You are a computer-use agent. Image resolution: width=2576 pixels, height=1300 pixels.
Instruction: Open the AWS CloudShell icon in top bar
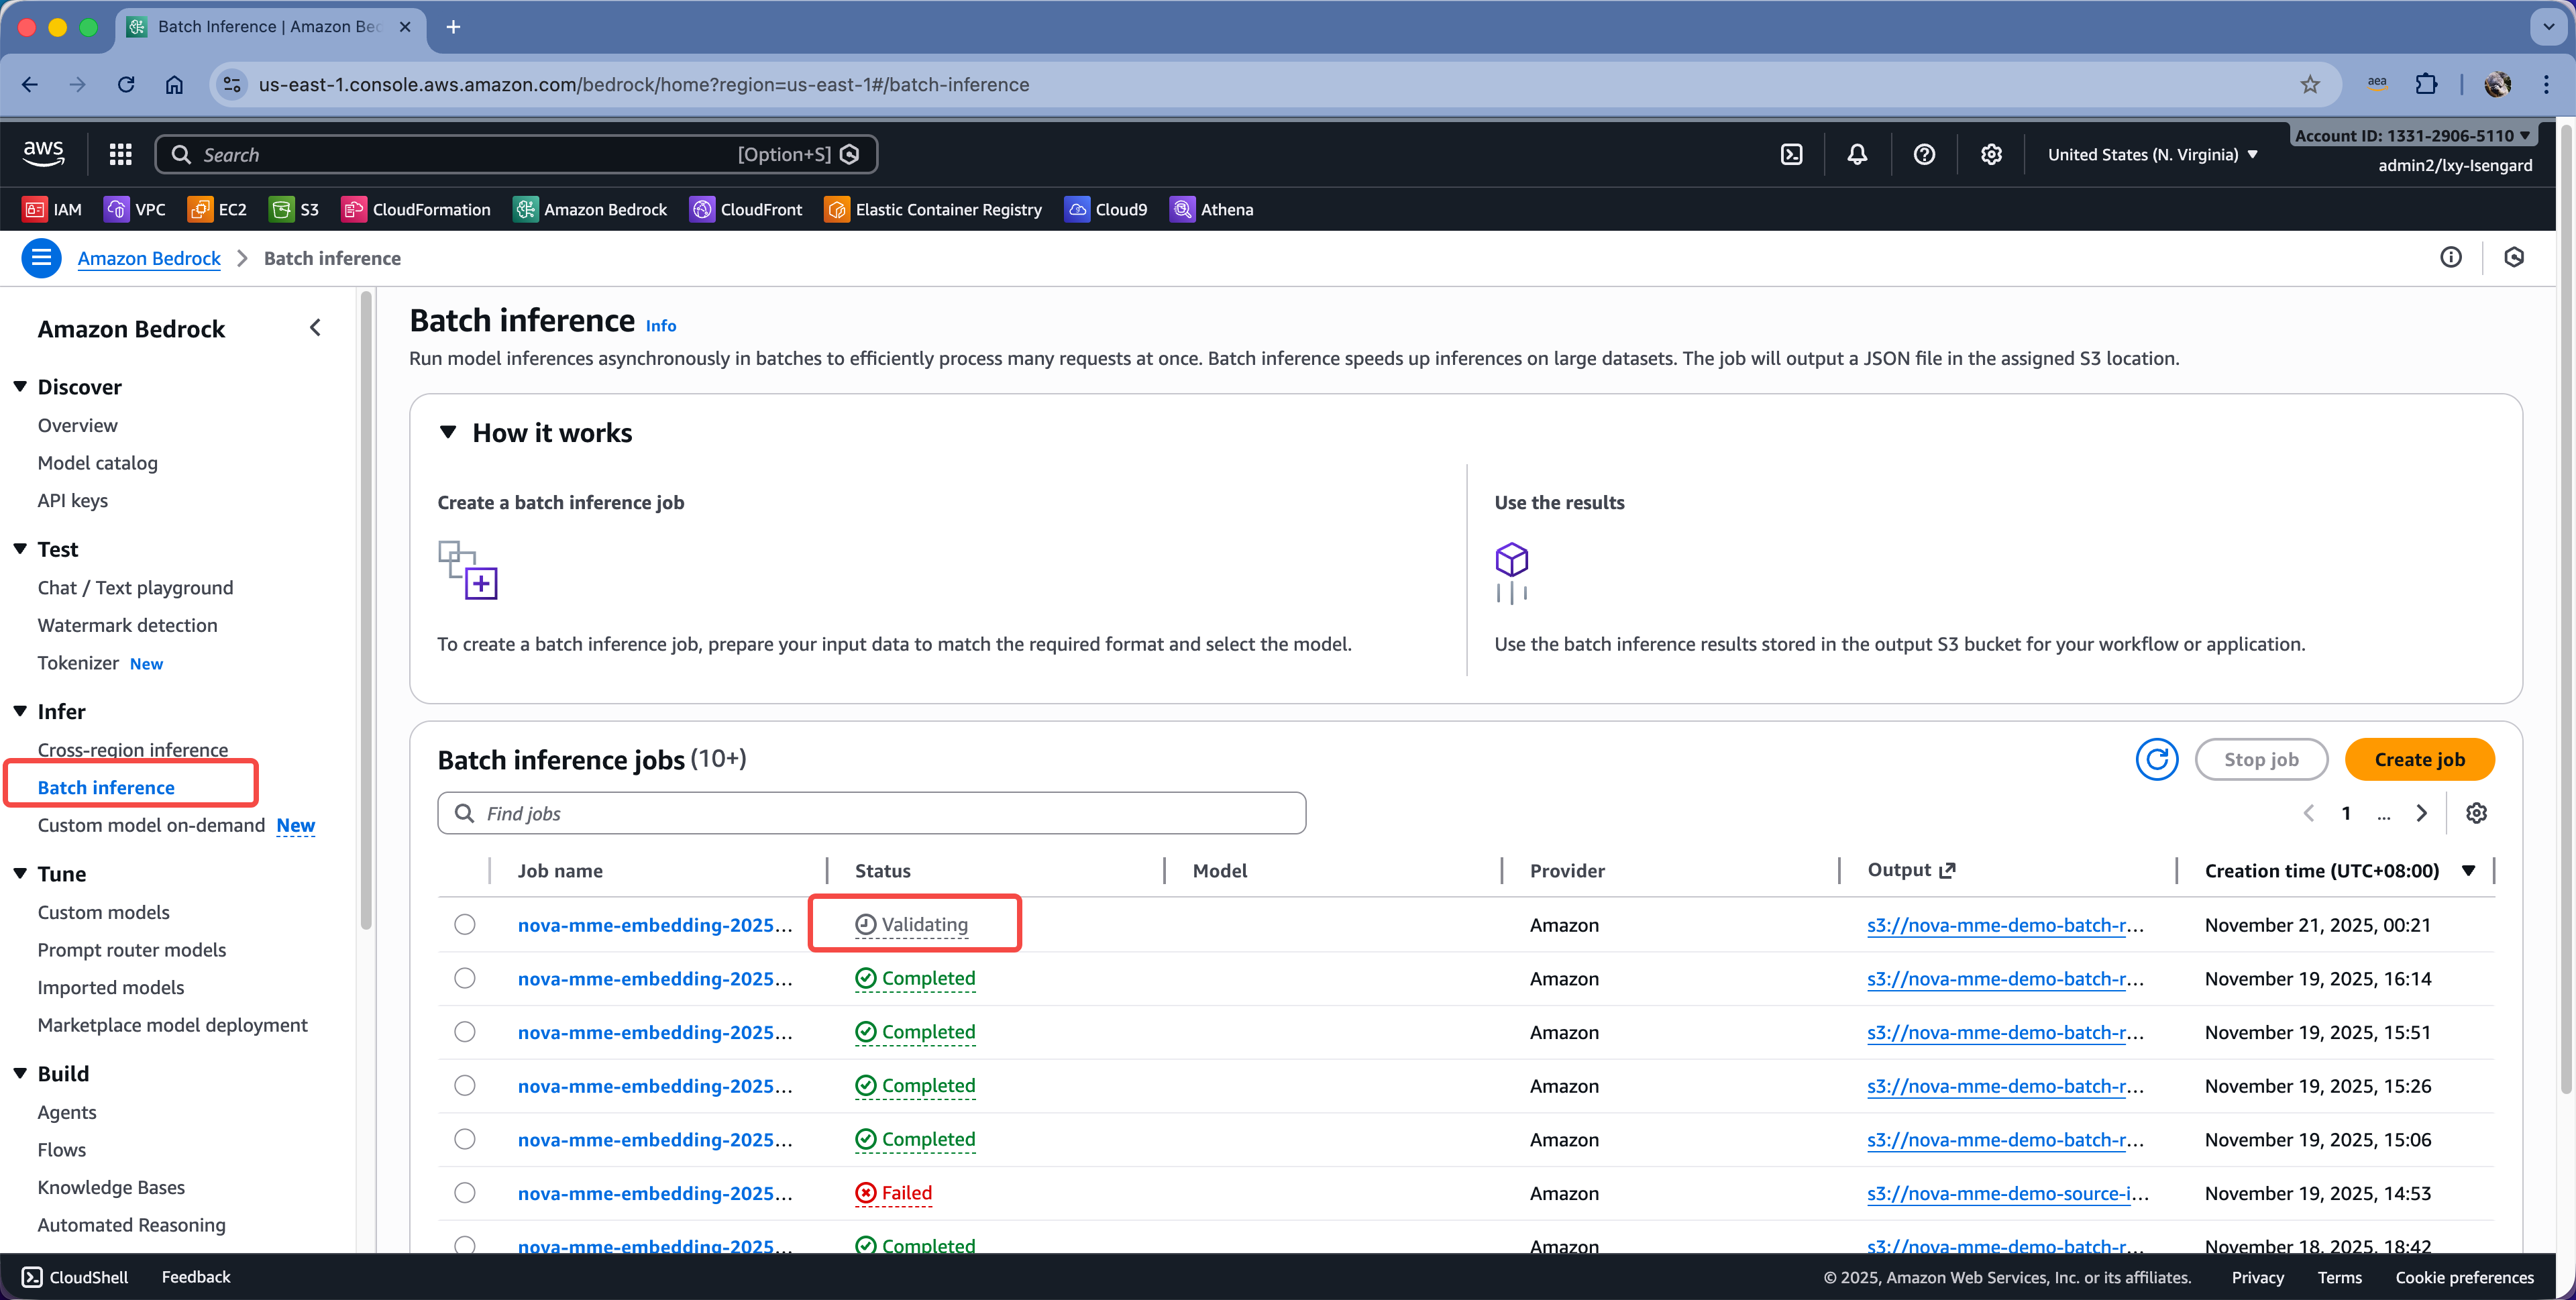tap(1791, 154)
